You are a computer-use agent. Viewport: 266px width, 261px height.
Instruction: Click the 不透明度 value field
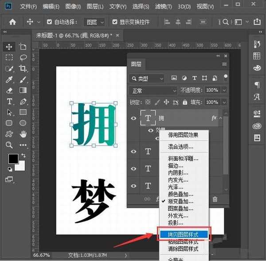[x=212, y=90]
